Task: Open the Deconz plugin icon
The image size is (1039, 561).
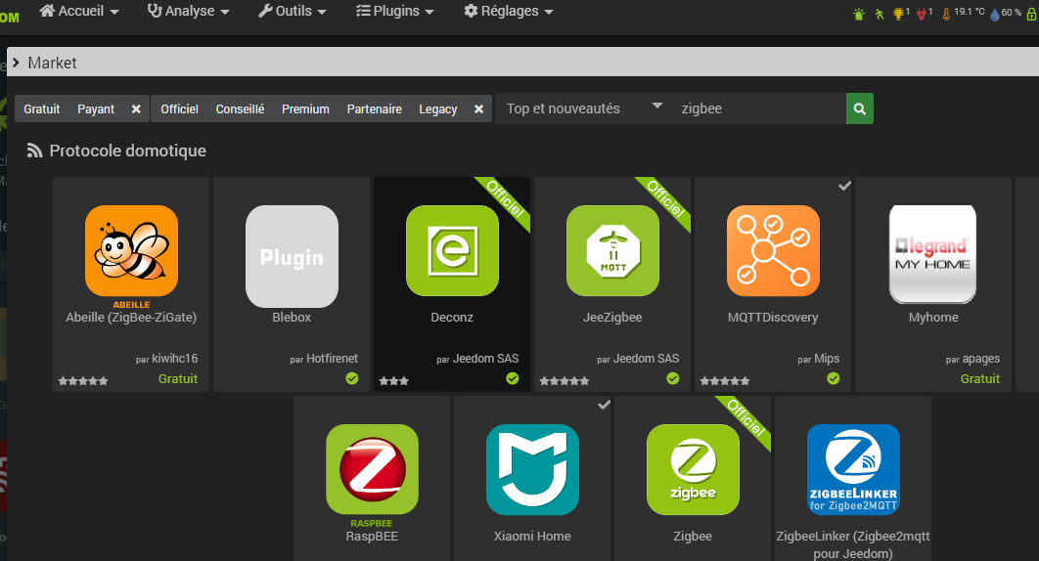Action: [453, 250]
